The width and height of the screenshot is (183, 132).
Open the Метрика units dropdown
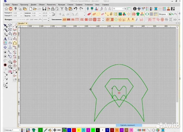[167, 14]
